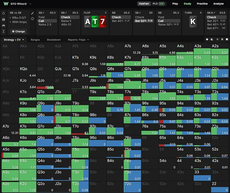The width and height of the screenshot is (230, 193).
Task: Select the green Ten flop card
Action: 95,22
